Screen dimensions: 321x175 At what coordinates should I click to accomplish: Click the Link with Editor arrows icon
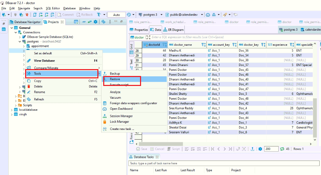[x=90, y=22]
